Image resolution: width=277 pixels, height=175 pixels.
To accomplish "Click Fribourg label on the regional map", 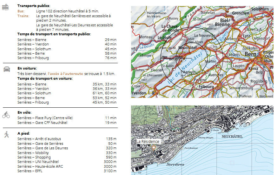I will click(206, 87).
